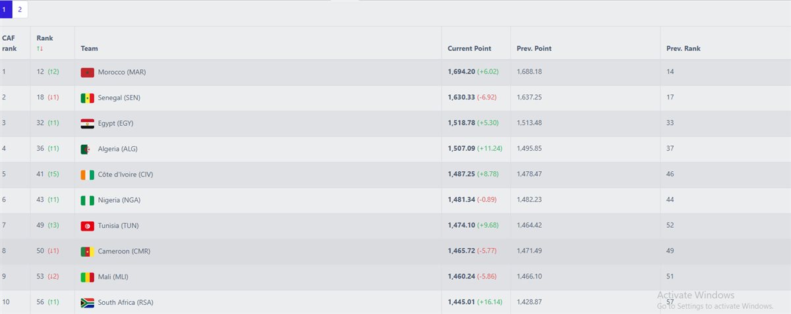The height and width of the screenshot is (314, 791).
Task: Click the Côte d'Ivoire flag icon
Action: 87,175
